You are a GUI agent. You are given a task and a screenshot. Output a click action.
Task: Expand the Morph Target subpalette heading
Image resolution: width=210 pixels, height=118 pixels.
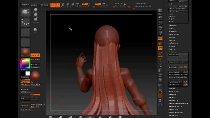click(x=174, y=92)
